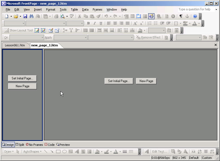Toggle the Drawing toolbar button
This screenshot has width=220, height=161.
coord(151,16)
